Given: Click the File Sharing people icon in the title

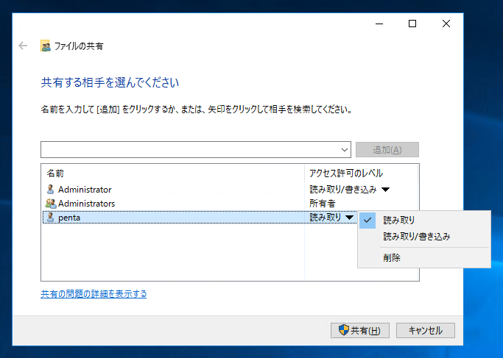Looking at the screenshot, I should point(46,46).
